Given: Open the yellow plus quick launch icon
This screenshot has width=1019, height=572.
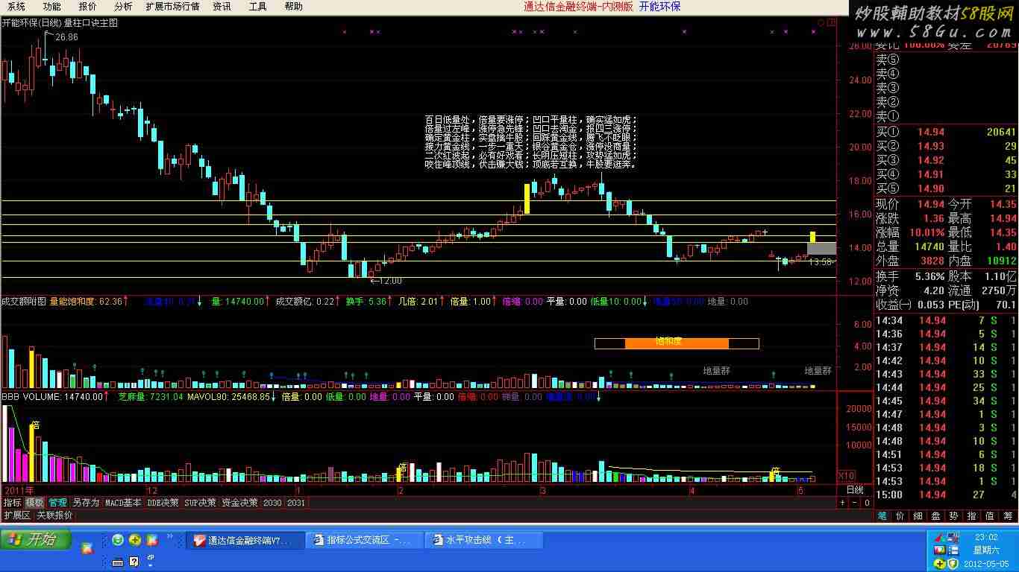Looking at the screenshot, I should (x=135, y=540).
